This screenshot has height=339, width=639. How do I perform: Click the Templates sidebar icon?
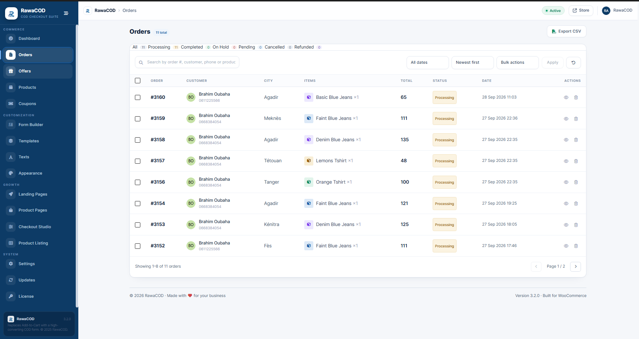[11, 141]
